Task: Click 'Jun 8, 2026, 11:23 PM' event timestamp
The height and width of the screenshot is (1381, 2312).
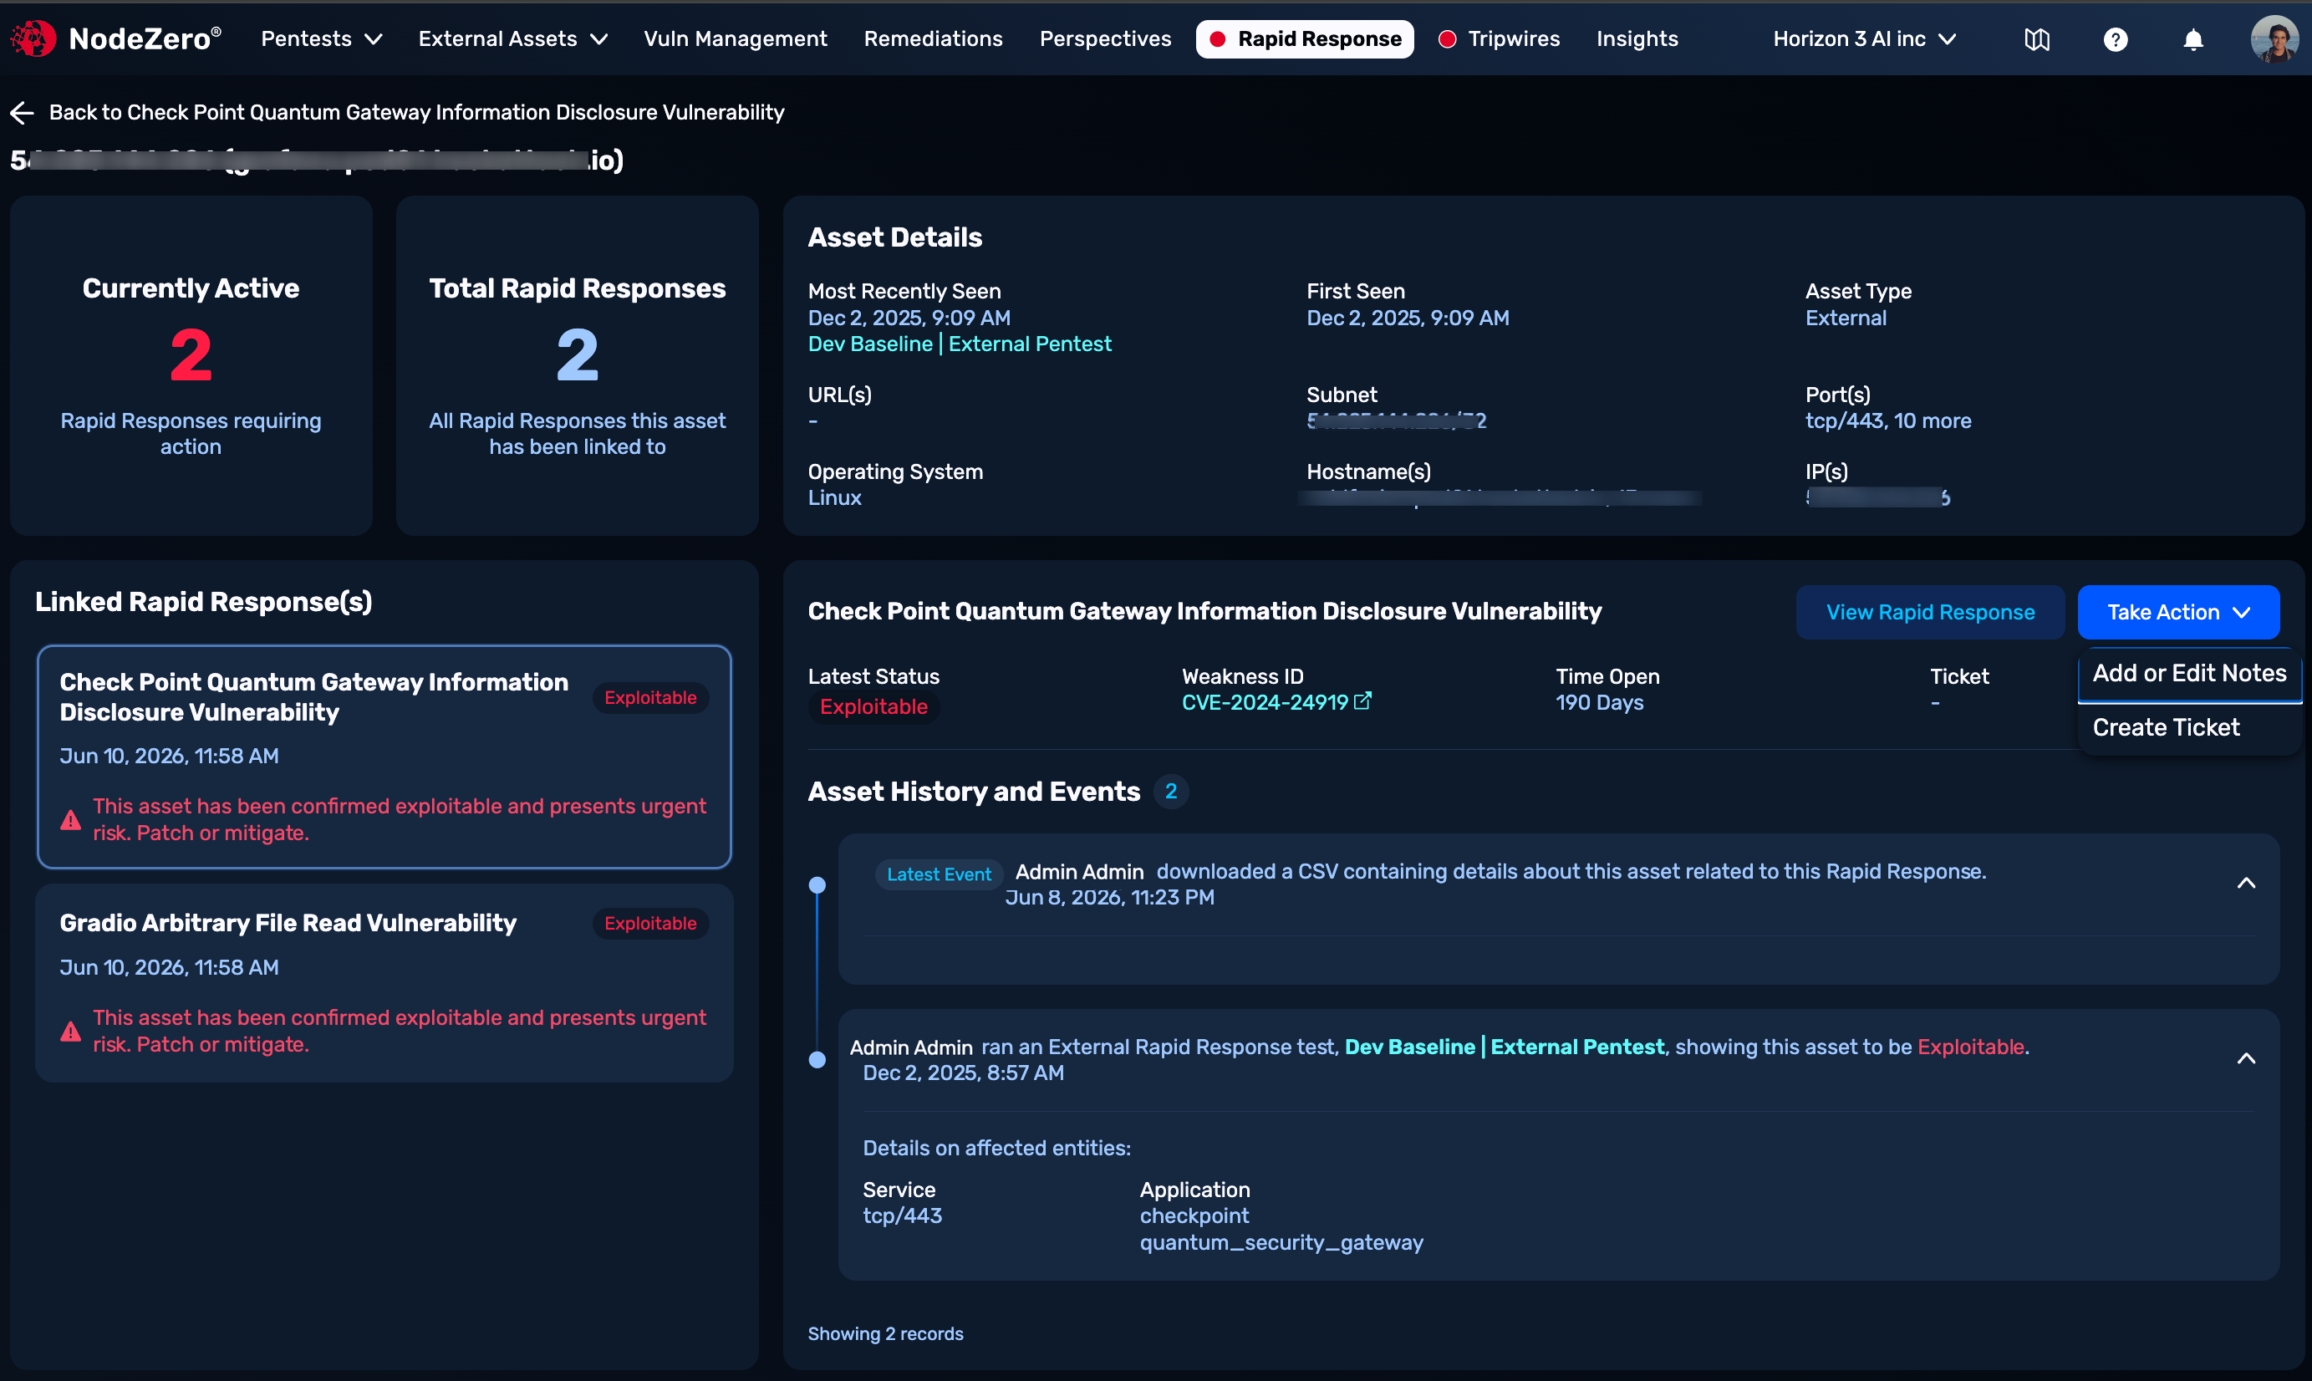Action: click(x=1109, y=897)
